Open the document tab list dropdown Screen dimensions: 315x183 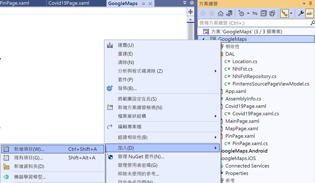185,3
